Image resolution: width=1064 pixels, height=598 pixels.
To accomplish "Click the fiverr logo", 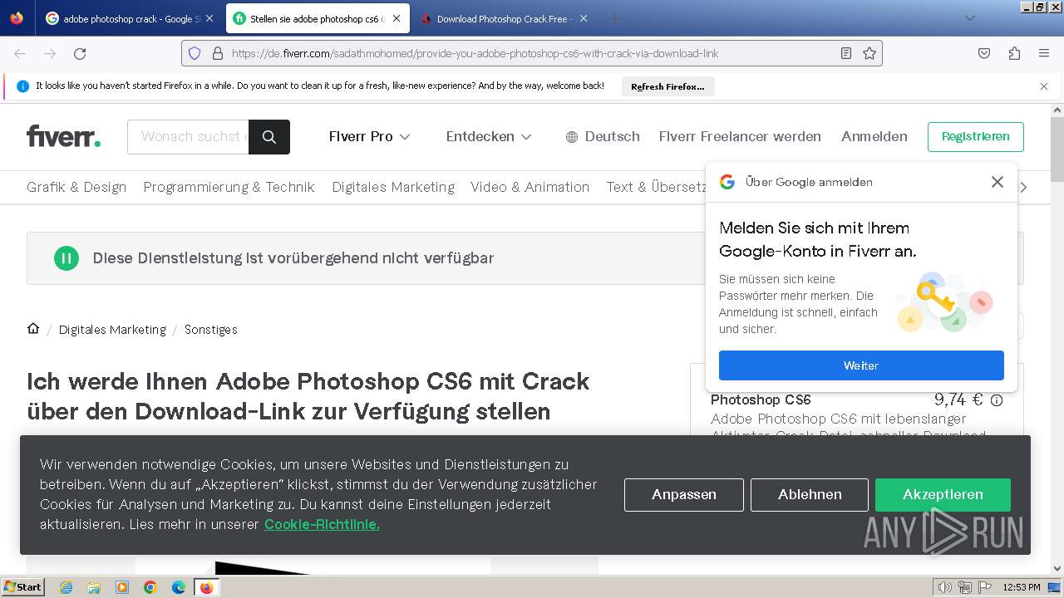I will pyautogui.click(x=63, y=136).
